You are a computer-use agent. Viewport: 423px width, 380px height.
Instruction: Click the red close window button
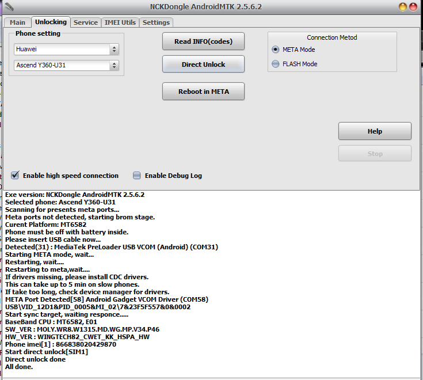point(413,7)
